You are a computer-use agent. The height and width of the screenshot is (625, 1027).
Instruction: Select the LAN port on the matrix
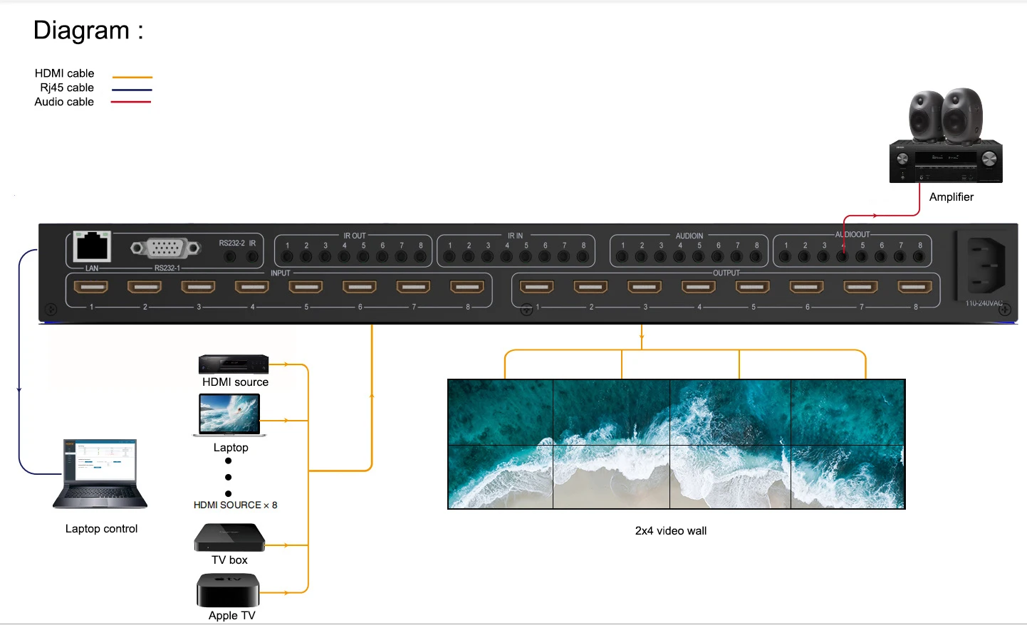pos(90,246)
